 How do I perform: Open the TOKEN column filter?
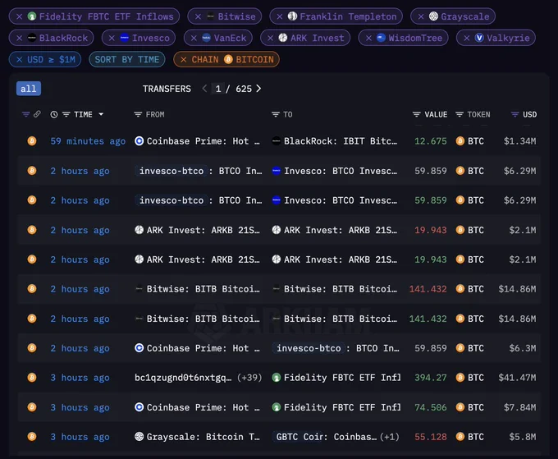(460, 115)
